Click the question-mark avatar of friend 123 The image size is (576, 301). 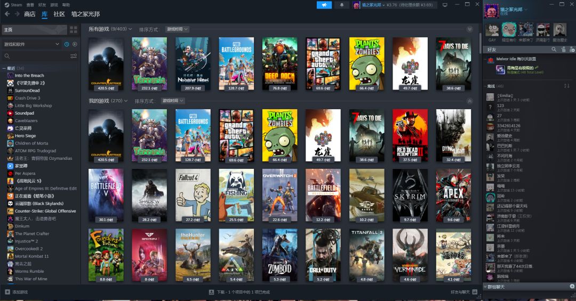click(x=490, y=107)
